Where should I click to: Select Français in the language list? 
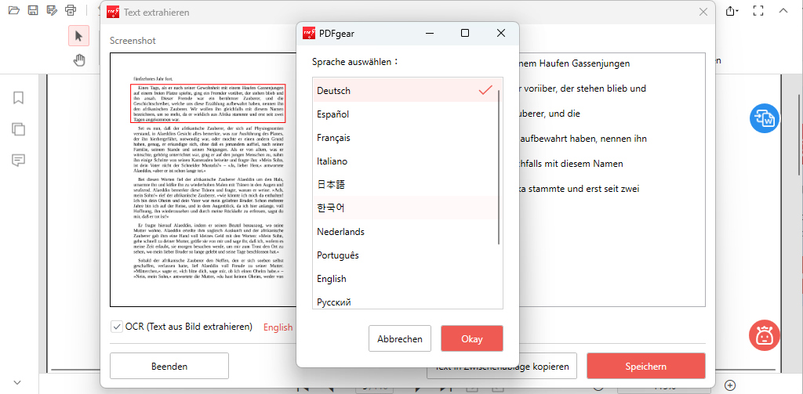pyautogui.click(x=405, y=138)
